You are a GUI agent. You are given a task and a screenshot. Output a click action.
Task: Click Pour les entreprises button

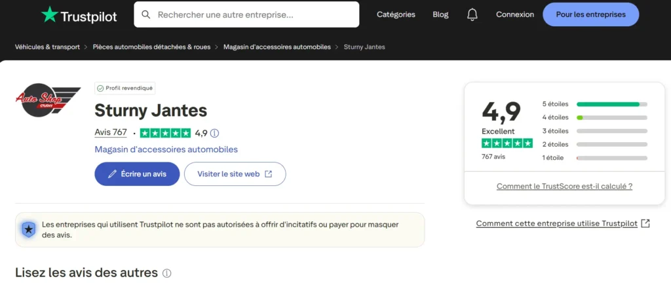[590, 14]
